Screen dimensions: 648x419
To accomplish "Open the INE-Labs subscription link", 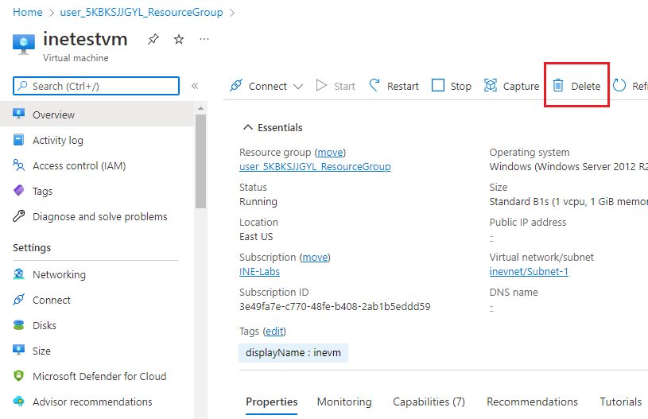I will pyautogui.click(x=259, y=271).
